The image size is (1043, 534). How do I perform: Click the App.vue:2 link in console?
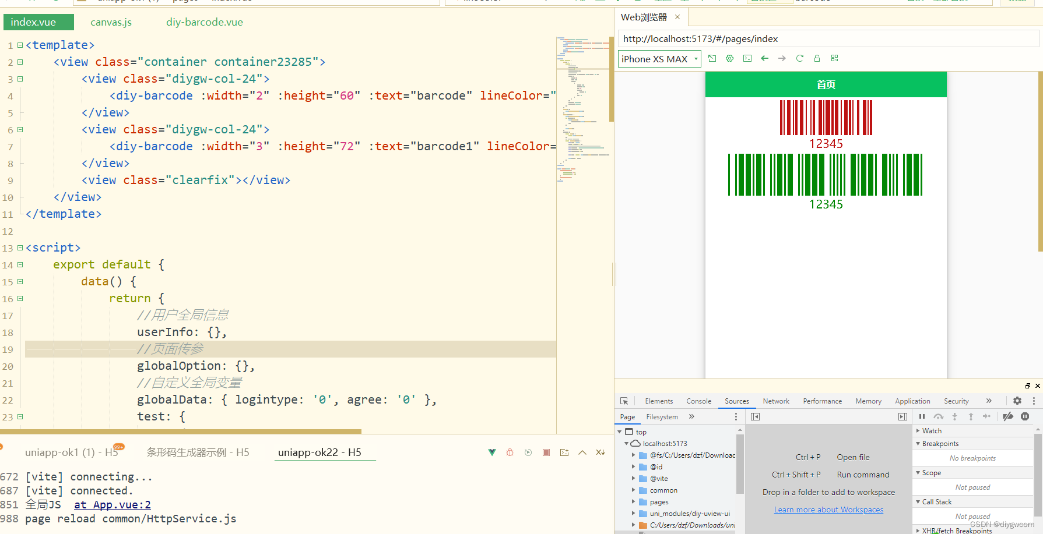click(113, 505)
